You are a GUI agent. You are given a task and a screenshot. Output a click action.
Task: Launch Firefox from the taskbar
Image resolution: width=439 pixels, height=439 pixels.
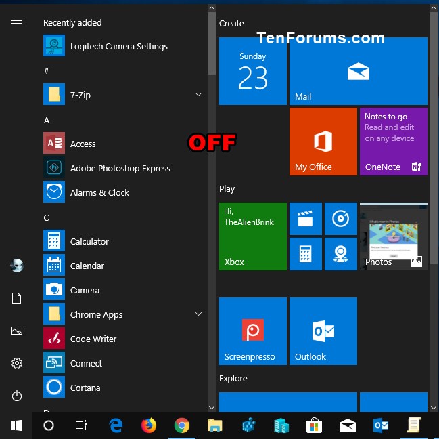[148, 425]
